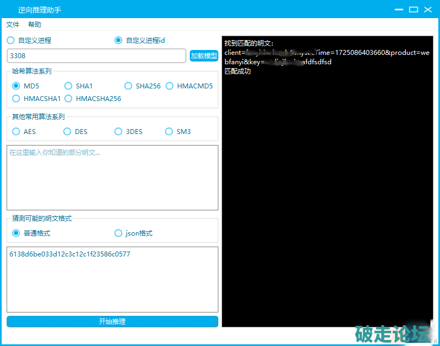
Task: Choose the SHA1 radio button
Action: coord(69,86)
